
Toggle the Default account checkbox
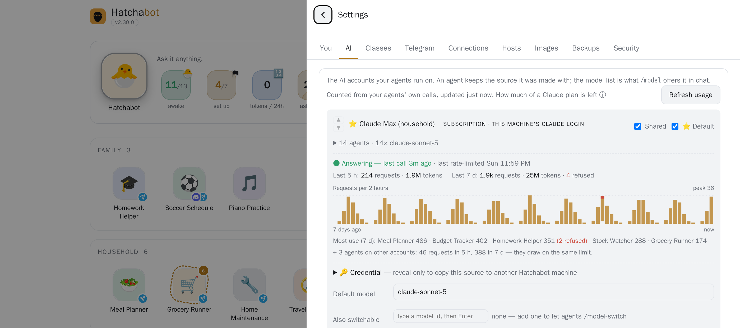click(674, 126)
